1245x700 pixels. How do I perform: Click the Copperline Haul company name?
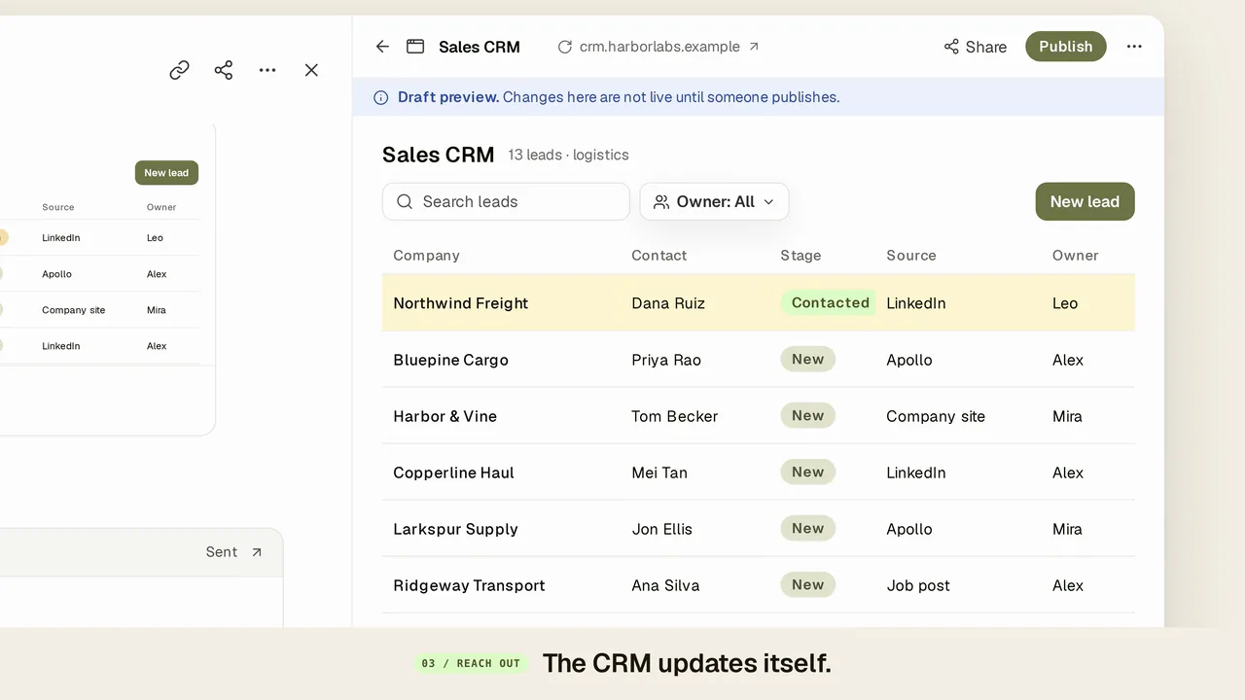pos(453,472)
